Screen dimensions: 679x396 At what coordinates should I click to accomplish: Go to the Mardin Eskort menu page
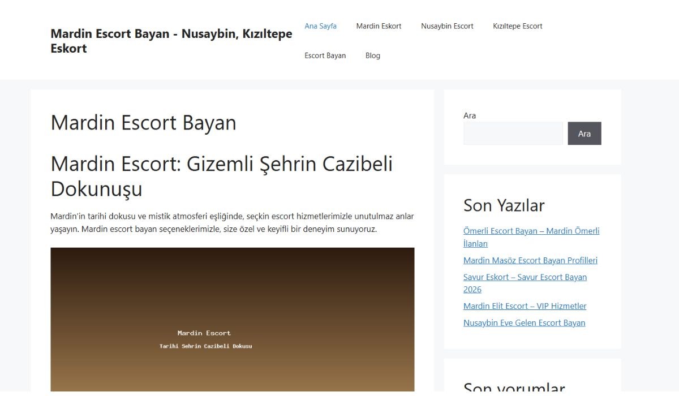coord(379,26)
